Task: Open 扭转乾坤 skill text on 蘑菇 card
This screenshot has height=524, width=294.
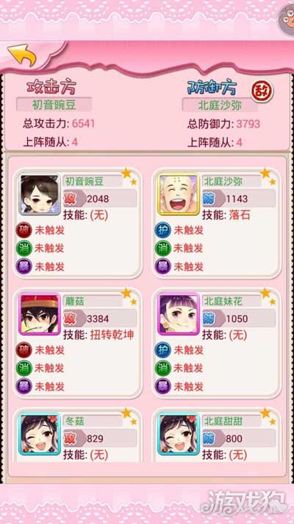Action: coord(112,335)
